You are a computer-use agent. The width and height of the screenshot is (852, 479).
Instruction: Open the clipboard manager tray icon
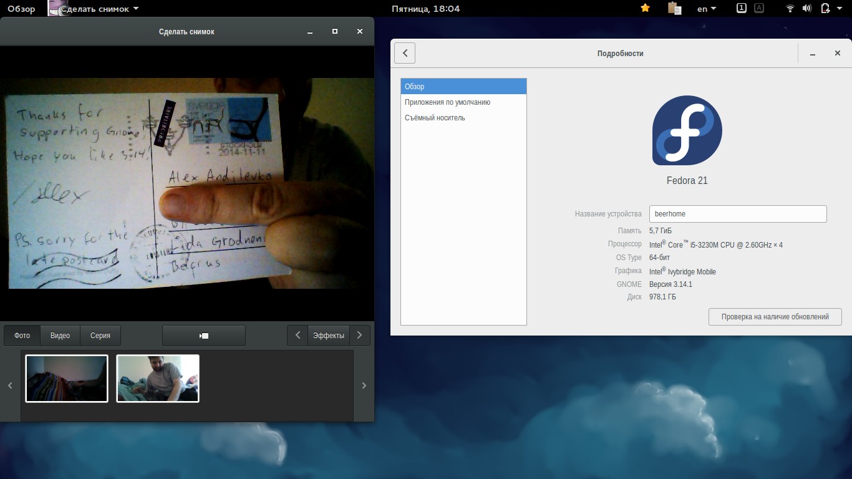[x=674, y=8]
